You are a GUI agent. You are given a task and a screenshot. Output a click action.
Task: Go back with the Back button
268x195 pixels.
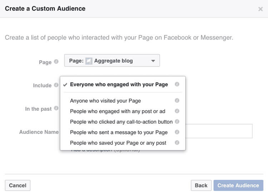point(201,185)
